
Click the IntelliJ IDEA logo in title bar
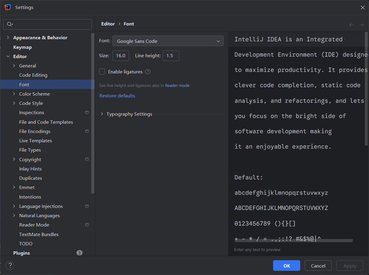[8, 7]
